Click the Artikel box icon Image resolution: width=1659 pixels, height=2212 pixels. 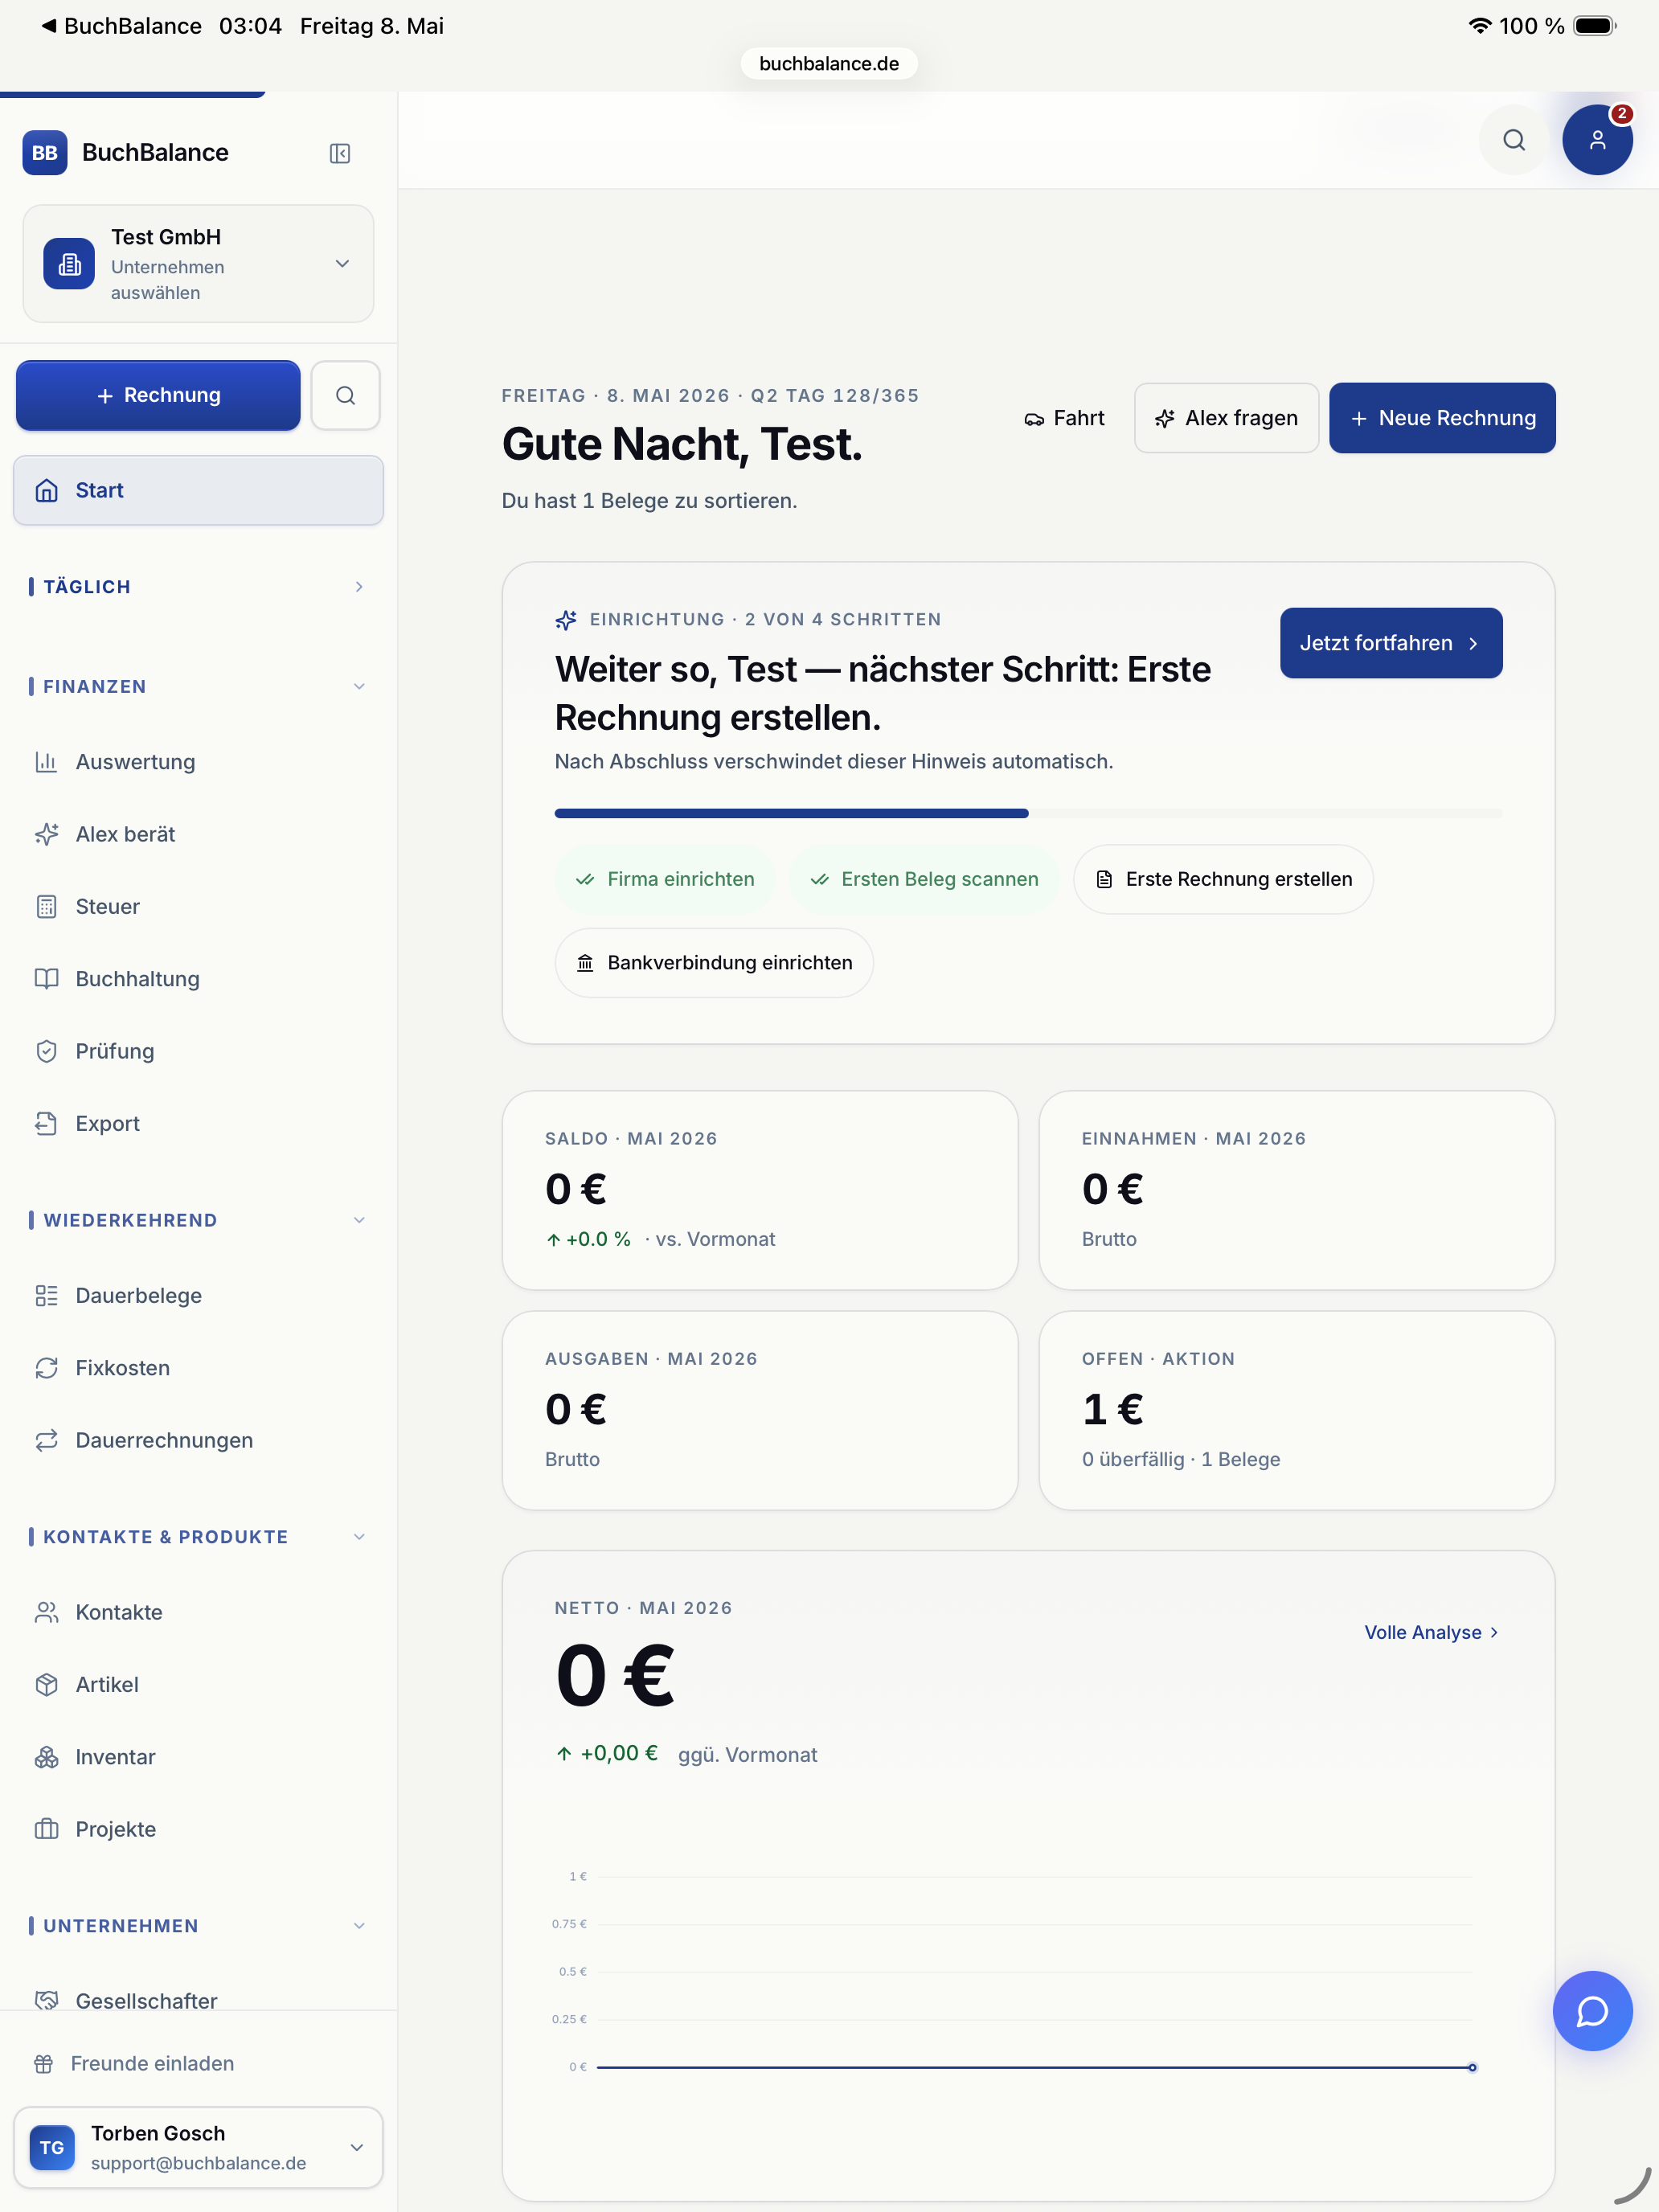point(46,1685)
